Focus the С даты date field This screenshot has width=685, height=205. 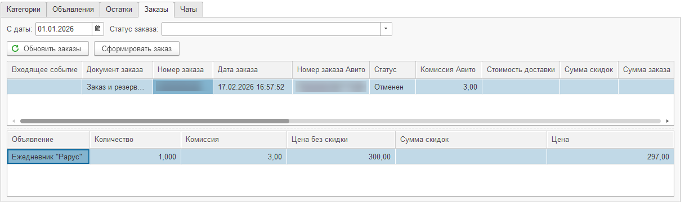pos(64,29)
